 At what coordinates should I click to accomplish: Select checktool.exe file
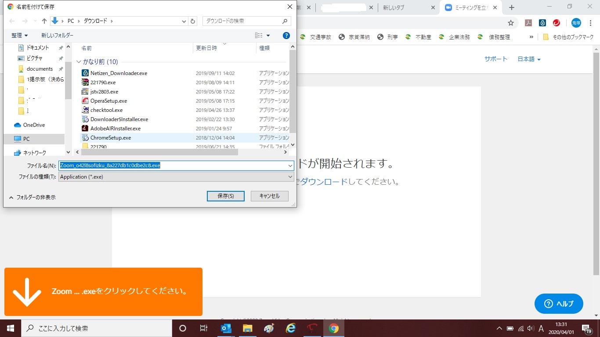coord(106,110)
